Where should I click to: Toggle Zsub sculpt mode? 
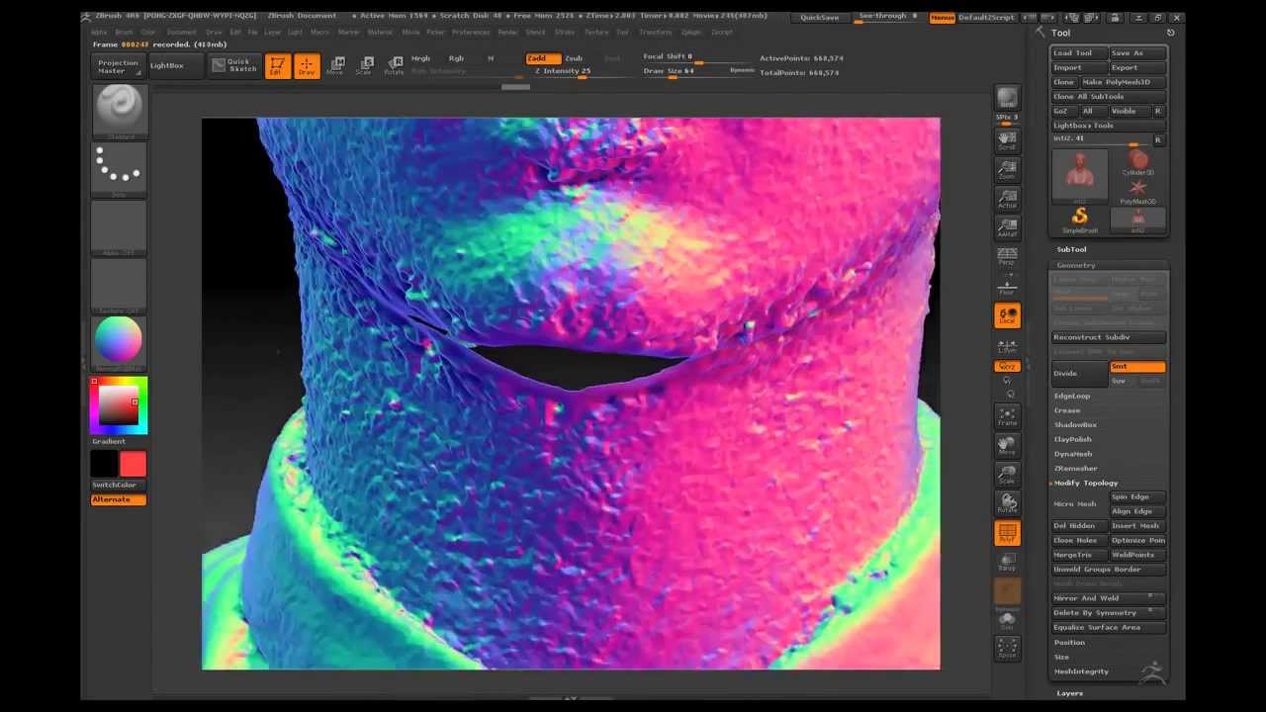point(574,58)
